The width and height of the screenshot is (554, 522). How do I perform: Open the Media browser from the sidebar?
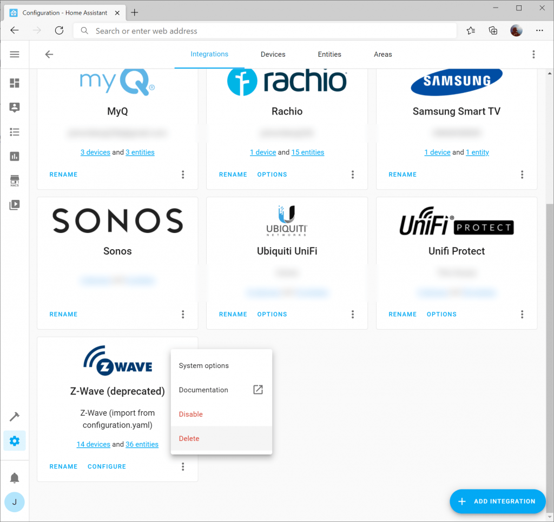(15, 205)
